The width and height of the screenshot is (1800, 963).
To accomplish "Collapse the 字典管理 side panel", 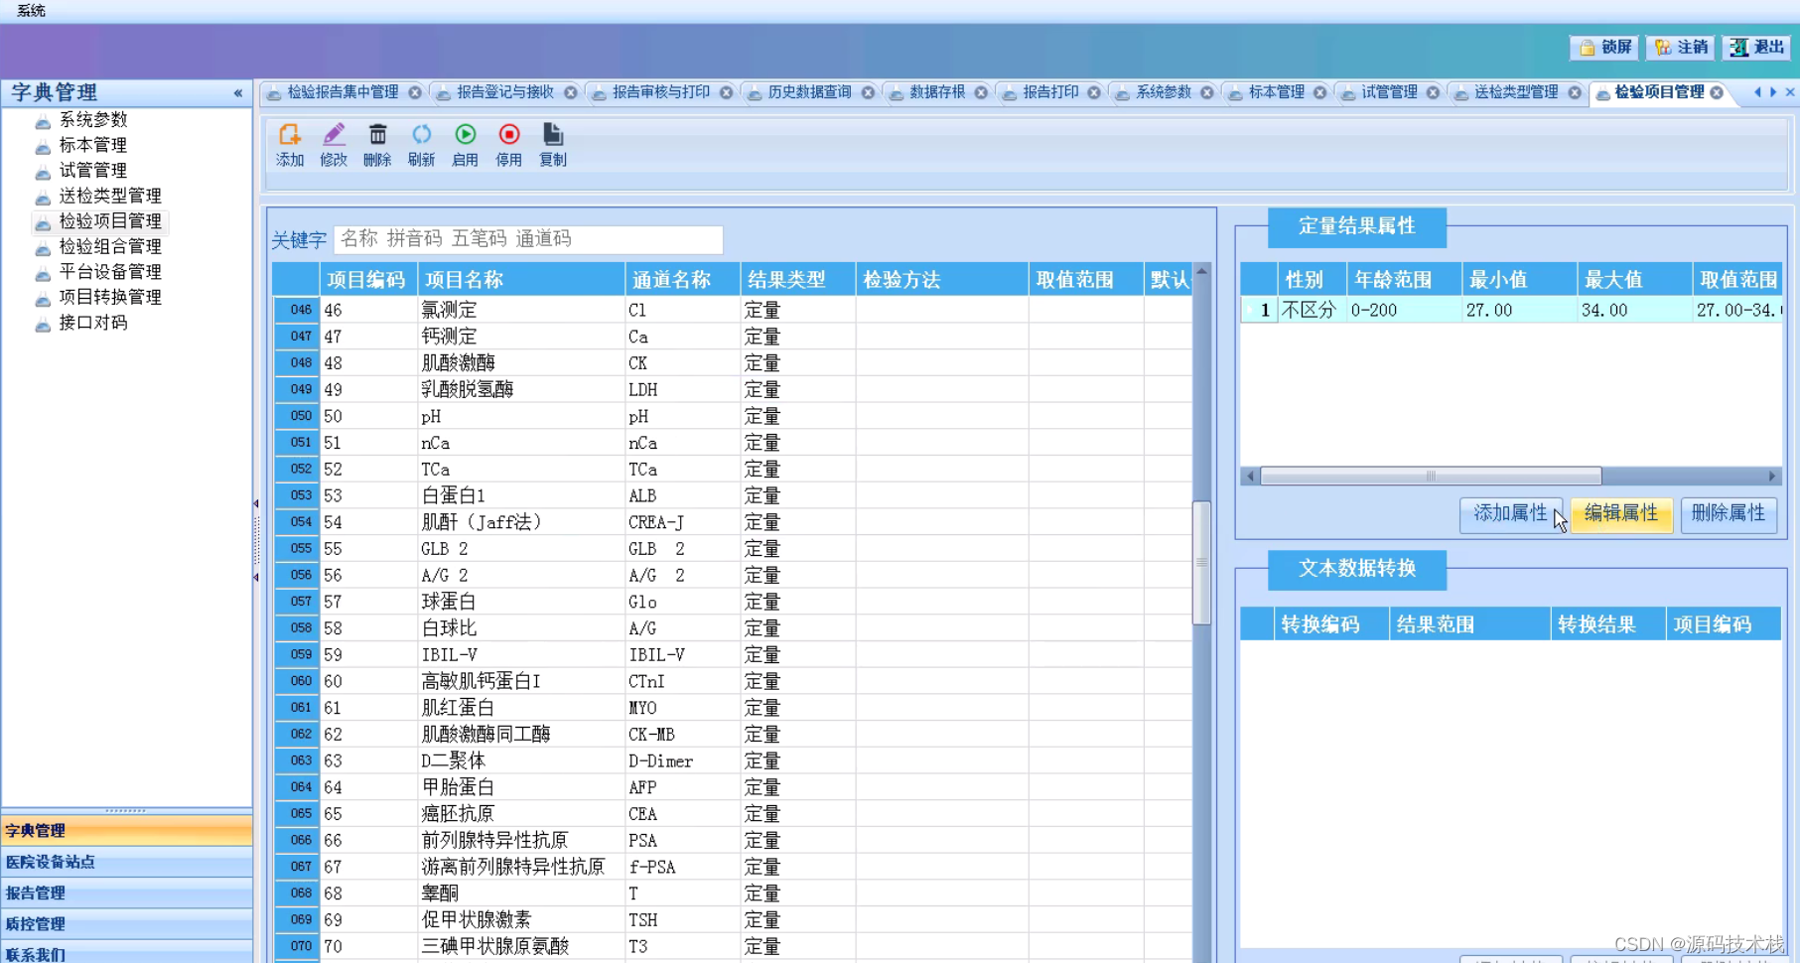I will click(x=238, y=93).
